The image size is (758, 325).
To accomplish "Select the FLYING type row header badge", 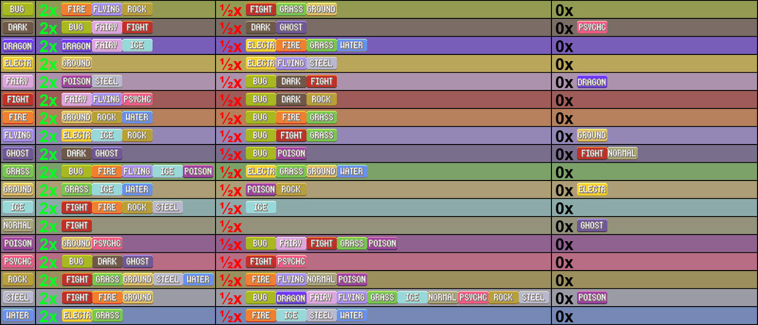I will pos(18,135).
